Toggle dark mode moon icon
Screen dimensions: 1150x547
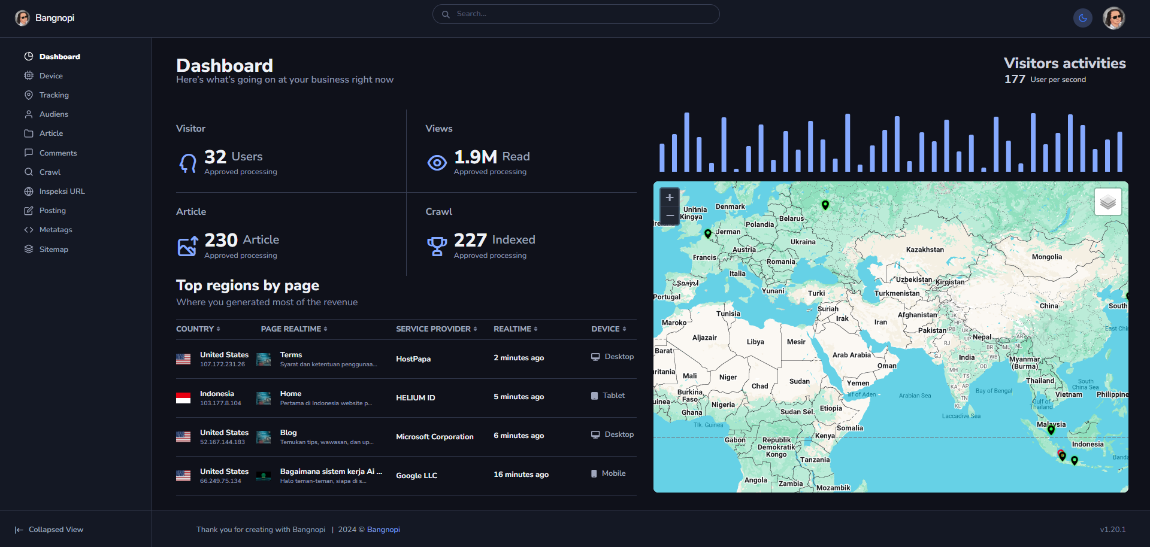point(1082,18)
